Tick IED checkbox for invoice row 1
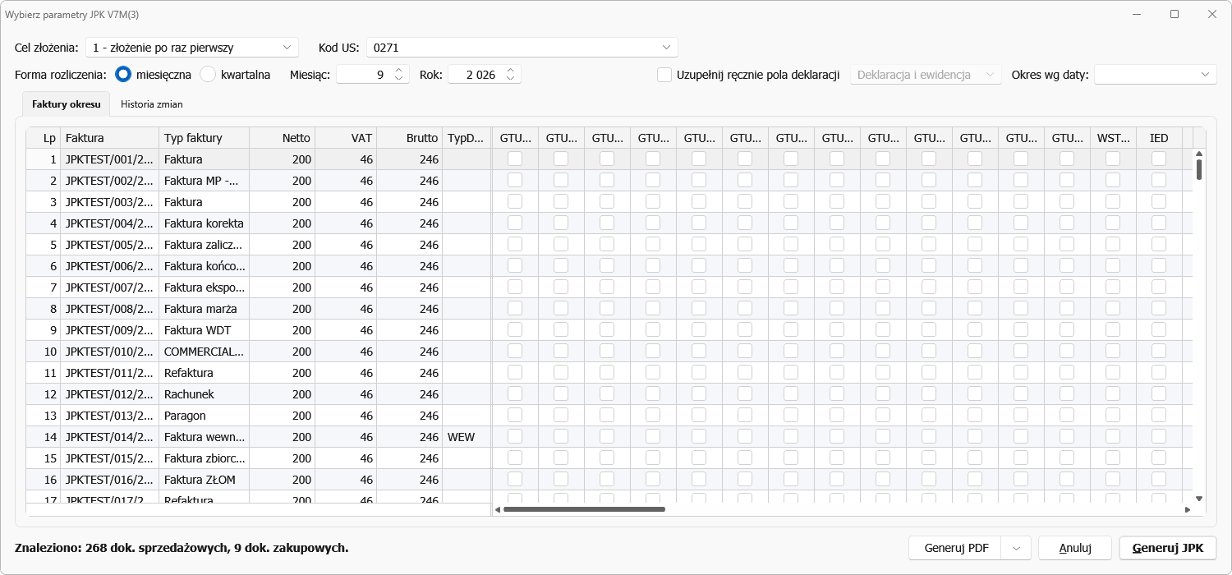 [x=1159, y=159]
